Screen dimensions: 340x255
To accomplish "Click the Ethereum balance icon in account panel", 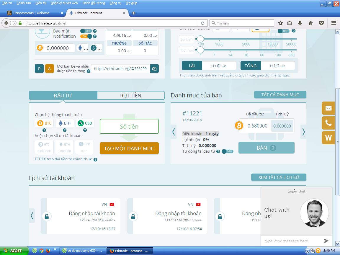I will click(x=80, y=48).
